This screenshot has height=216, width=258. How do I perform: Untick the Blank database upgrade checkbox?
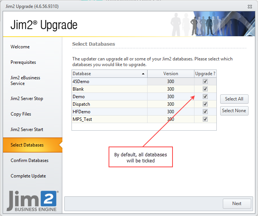tap(205, 89)
